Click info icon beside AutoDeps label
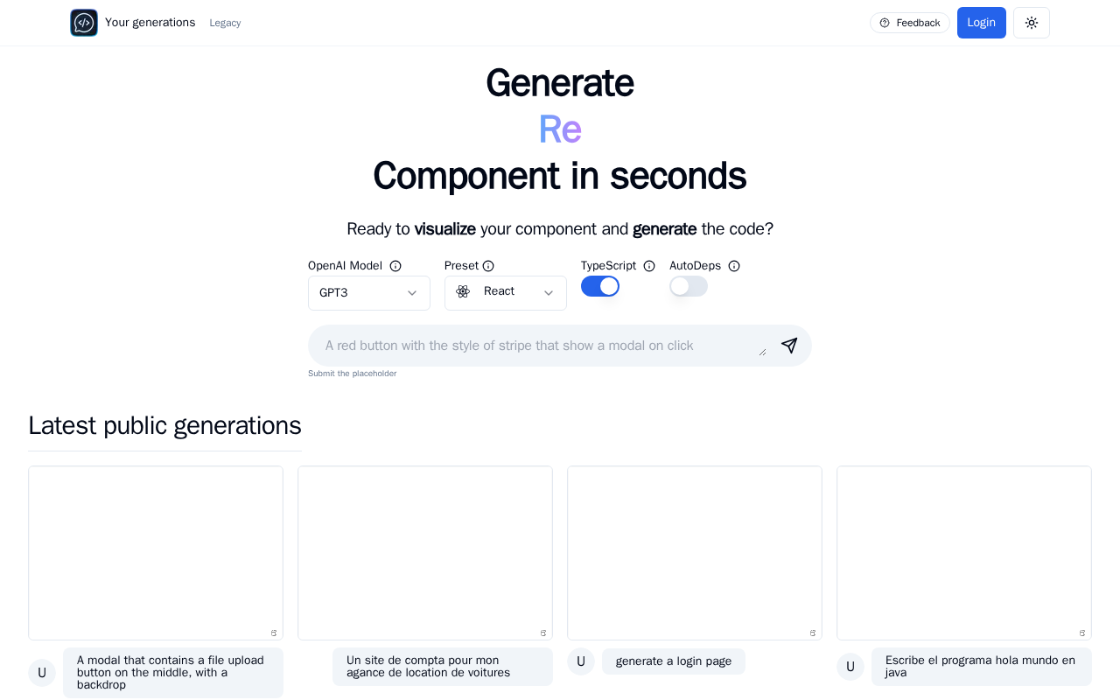The image size is (1120, 700). coord(734,266)
